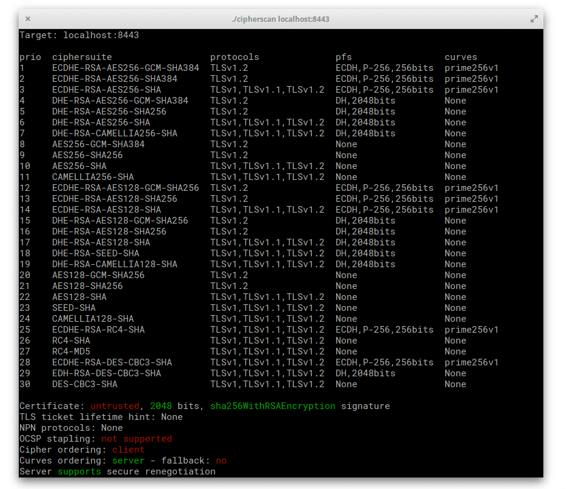
Task: Click 'TLSv1,TLSv1.1,TLSv1.2' protocols in row 30
Action: coord(268,384)
